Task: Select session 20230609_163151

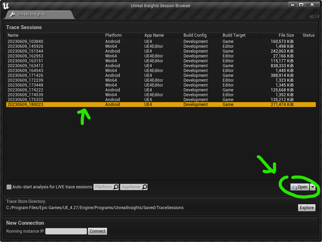Action: click(161, 61)
